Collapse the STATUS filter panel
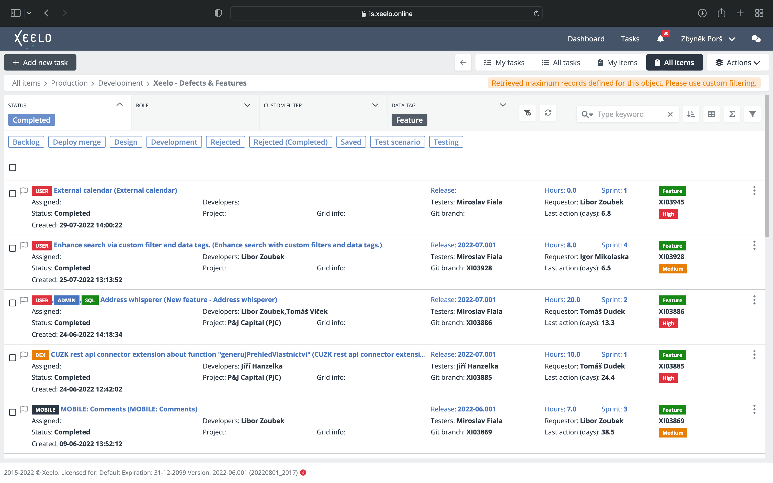Viewport: 773px width, 483px height. pos(119,105)
